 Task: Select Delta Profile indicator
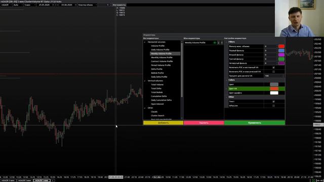156,69
